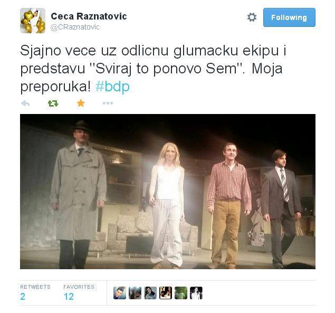The width and height of the screenshot is (335, 313).
Task: Click the reply arrow icon
Action: (25, 103)
